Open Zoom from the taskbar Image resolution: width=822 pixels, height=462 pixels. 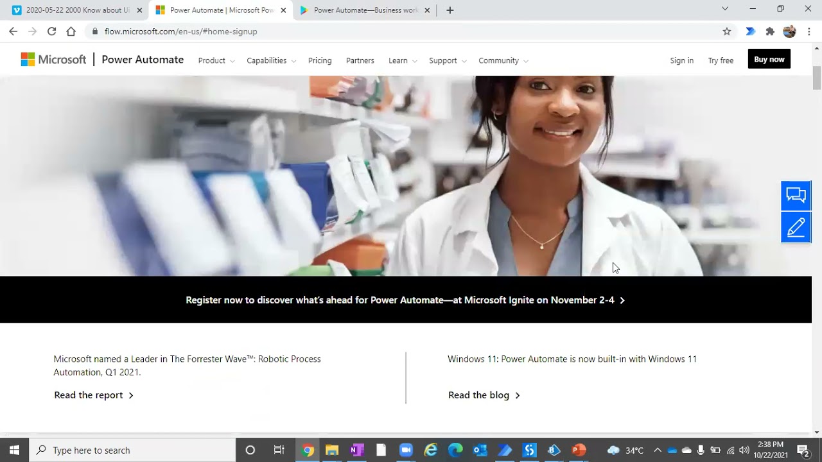[x=406, y=450]
